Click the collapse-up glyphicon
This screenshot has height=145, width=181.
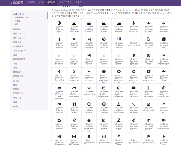click(x=119, y=88)
